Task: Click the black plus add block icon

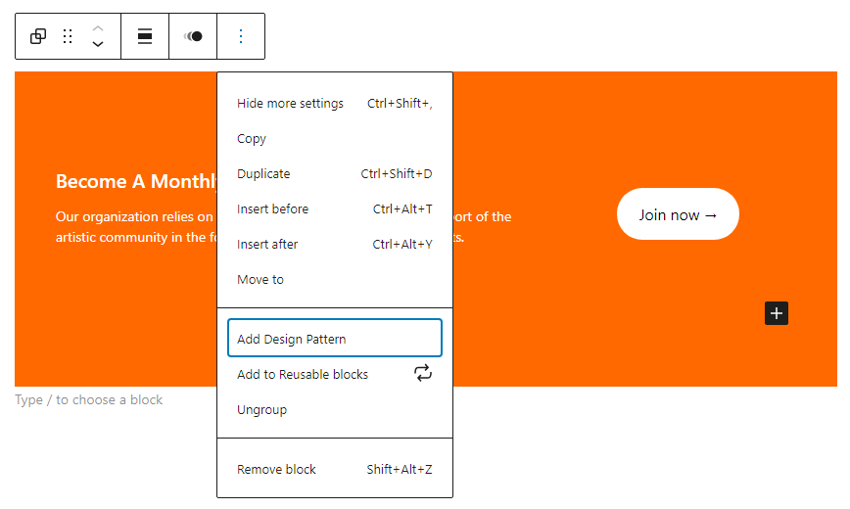Action: [x=777, y=313]
